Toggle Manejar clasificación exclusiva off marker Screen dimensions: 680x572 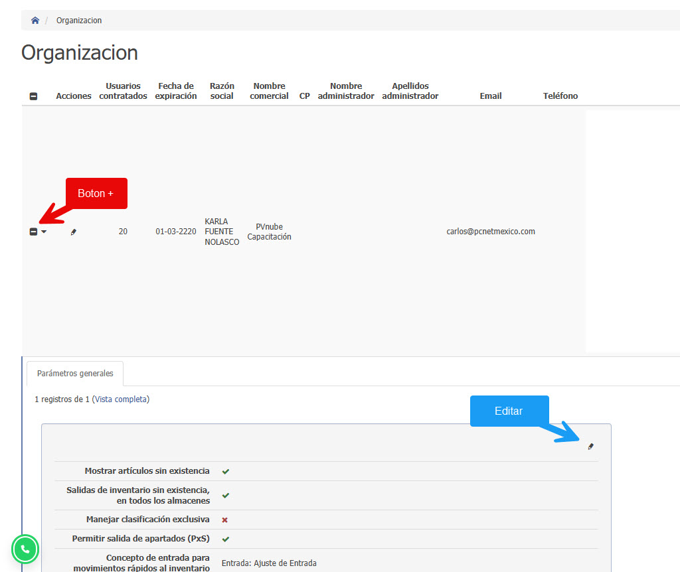pos(225,520)
